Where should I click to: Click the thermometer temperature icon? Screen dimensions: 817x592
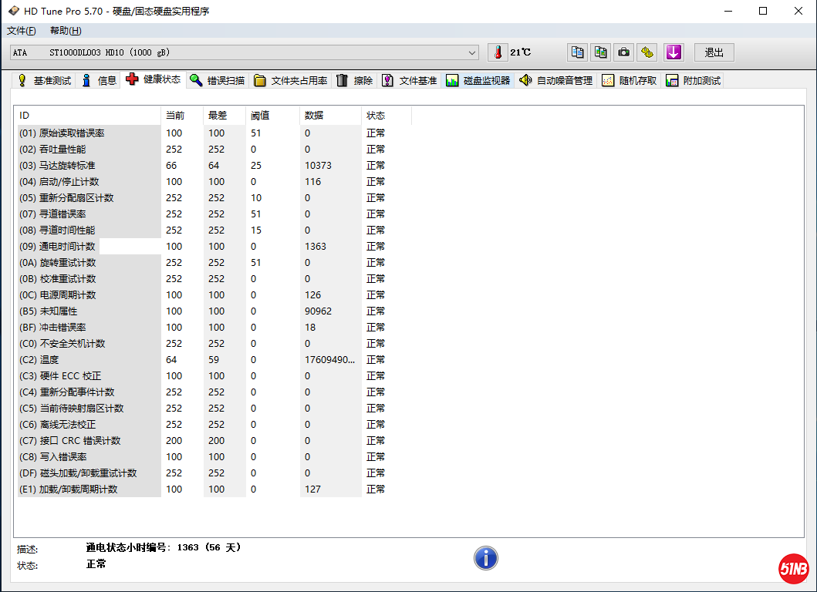pos(498,52)
